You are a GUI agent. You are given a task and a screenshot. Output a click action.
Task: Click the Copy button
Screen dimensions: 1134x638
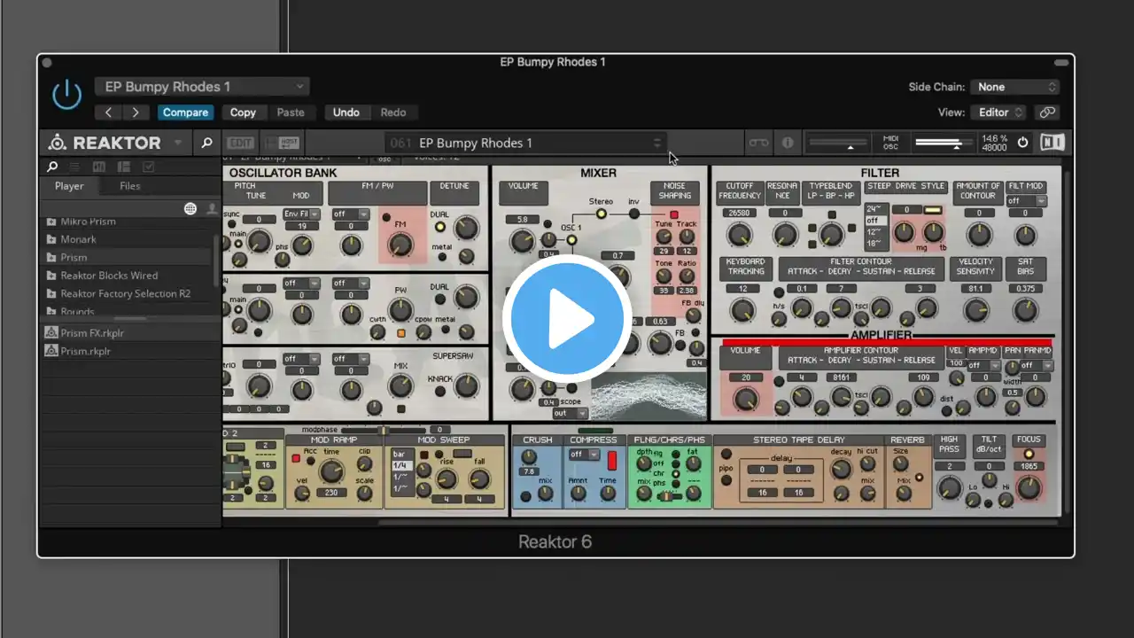[x=243, y=113]
